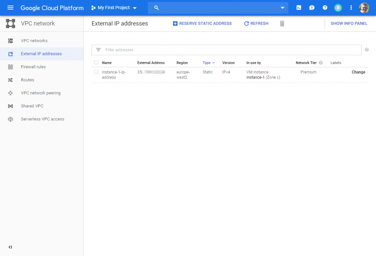376x256 pixels.
Task: Open the instance-1 VM link
Action: click(255, 77)
